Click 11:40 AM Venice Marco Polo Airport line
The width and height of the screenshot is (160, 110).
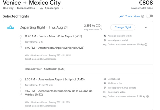[53, 36]
